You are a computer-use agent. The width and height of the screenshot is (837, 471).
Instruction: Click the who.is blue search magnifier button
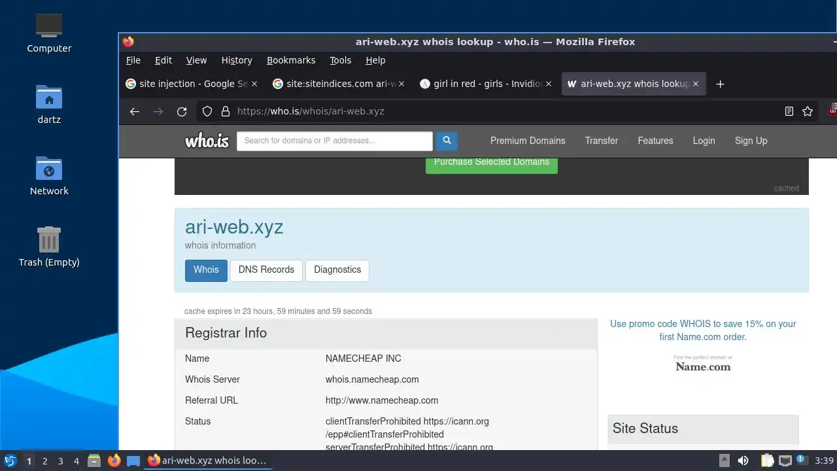point(447,141)
